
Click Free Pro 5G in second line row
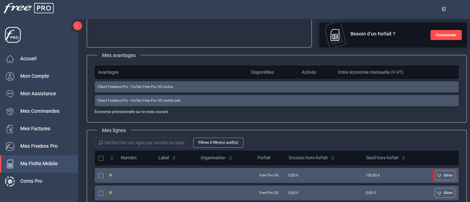(x=269, y=193)
